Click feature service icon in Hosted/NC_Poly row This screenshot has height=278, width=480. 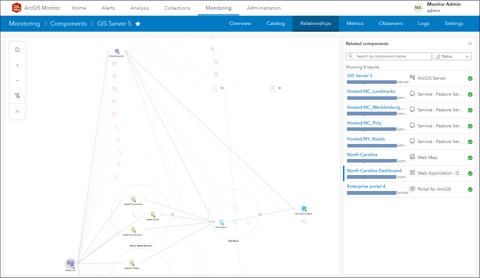[412, 125]
